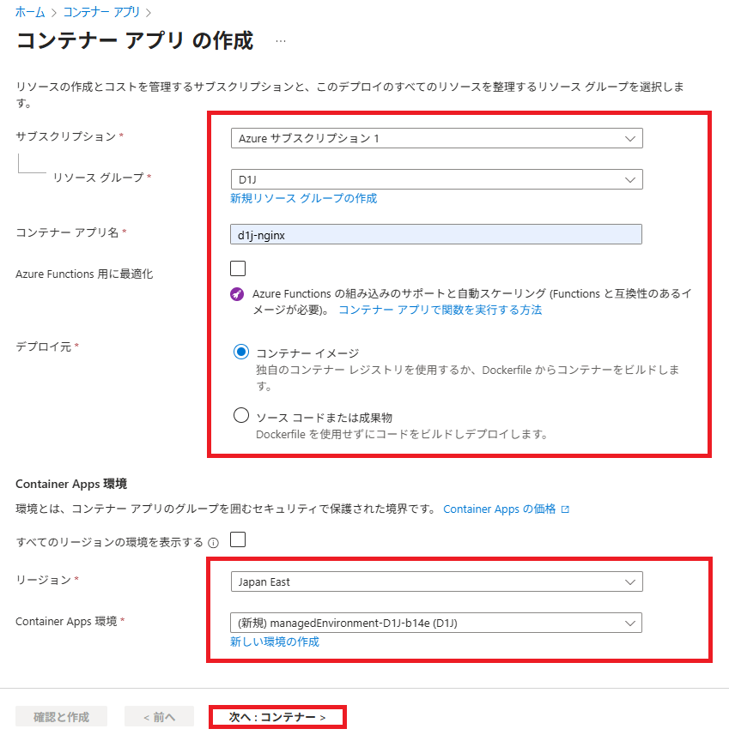Click the external link icon after Container Apps の価格

point(565,509)
